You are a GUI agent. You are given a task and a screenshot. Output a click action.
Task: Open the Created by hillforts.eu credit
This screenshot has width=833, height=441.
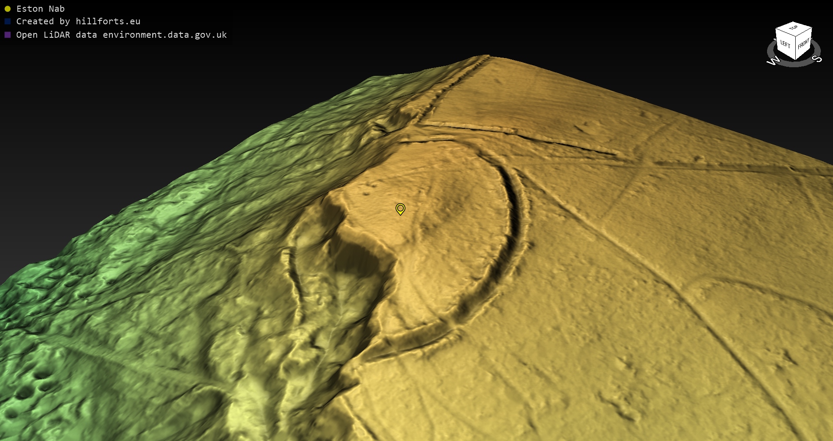[x=78, y=21]
